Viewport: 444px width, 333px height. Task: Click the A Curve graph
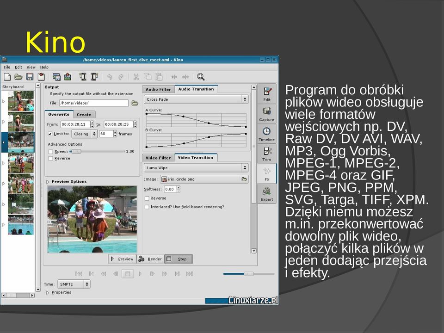(196, 120)
